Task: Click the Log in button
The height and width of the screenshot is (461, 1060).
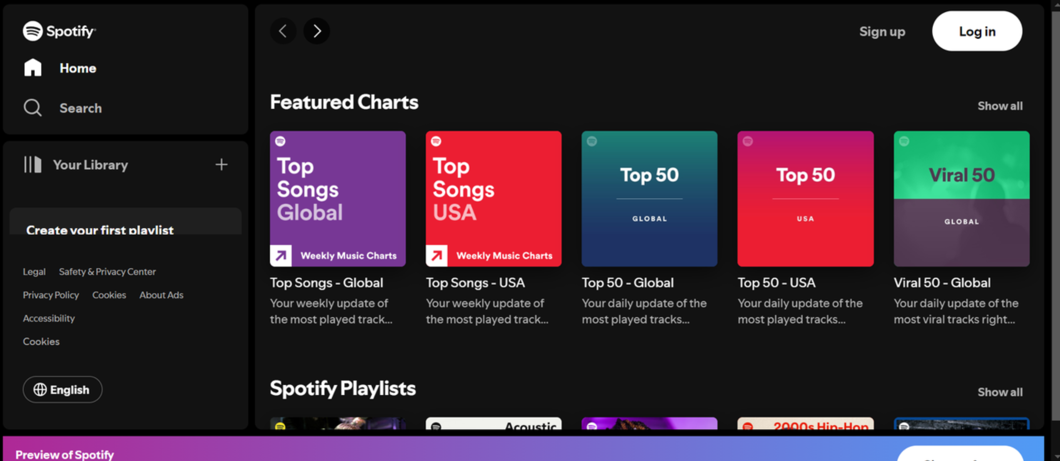Action: coord(977,31)
